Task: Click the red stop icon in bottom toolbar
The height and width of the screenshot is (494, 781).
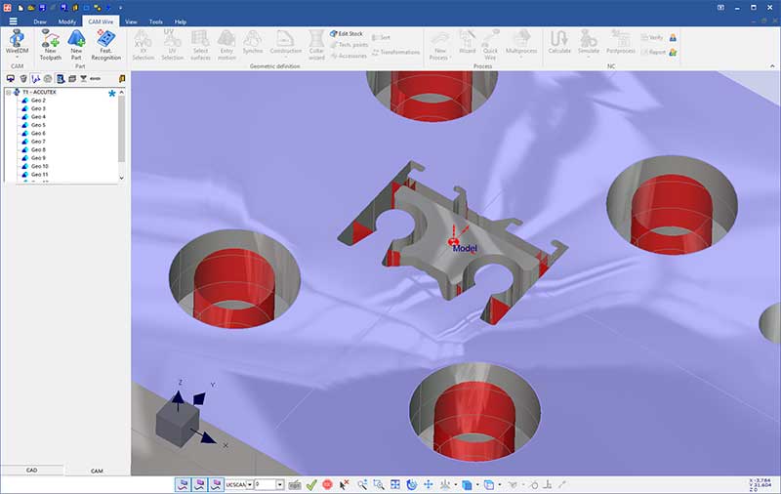Action: tap(327, 484)
